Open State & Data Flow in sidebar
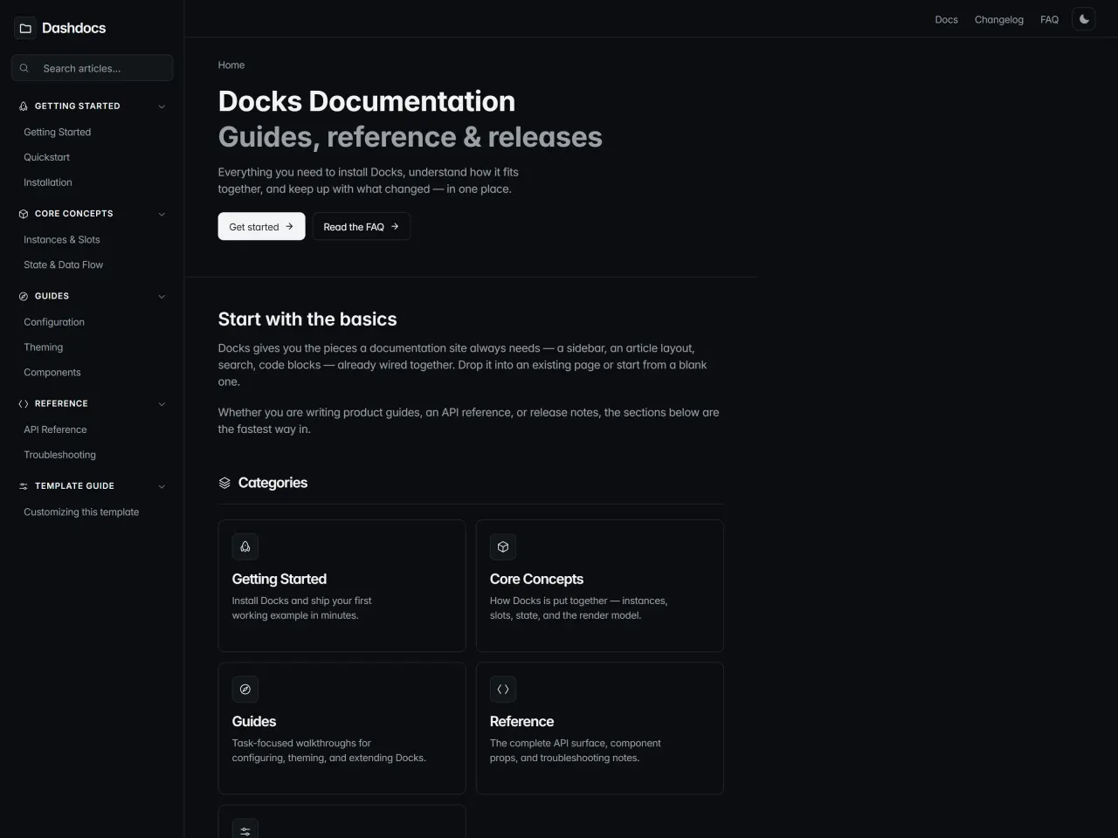This screenshot has height=838, width=1118. [x=64, y=265]
